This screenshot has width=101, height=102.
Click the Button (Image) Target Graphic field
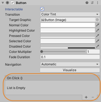click(x=68, y=20)
